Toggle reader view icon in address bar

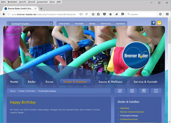click(x=81, y=14)
